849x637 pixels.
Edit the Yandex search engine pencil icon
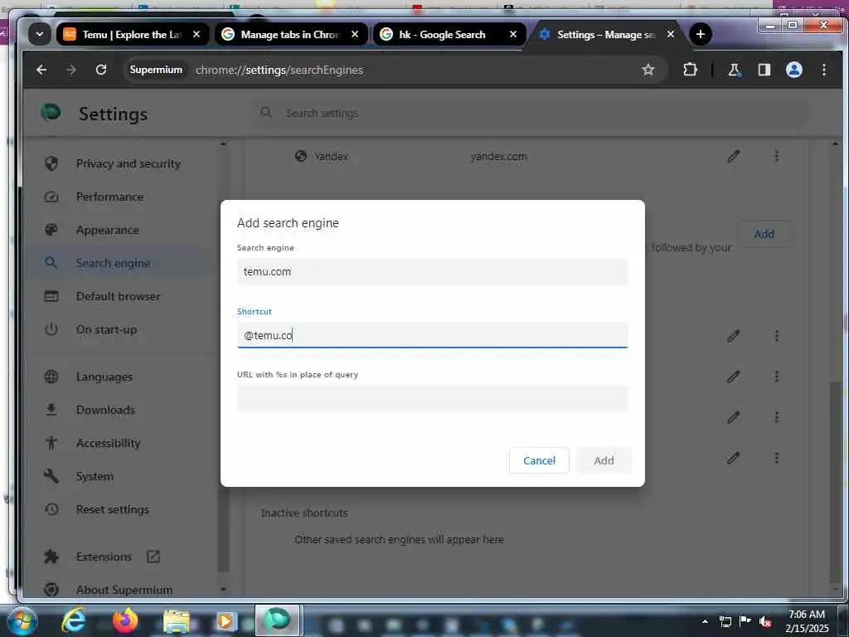click(733, 156)
